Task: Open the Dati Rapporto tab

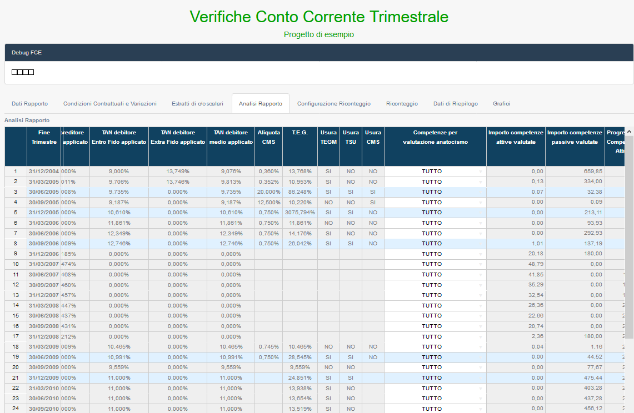Action: click(x=29, y=103)
